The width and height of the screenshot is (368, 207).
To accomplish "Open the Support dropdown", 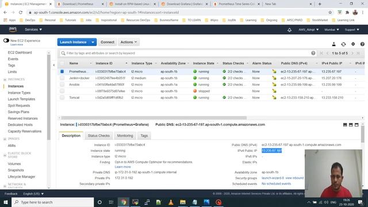I will coord(352,30).
